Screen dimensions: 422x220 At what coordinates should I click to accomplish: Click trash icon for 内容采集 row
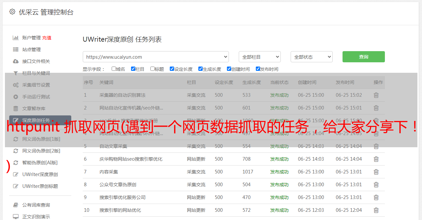pyautogui.click(x=376, y=172)
